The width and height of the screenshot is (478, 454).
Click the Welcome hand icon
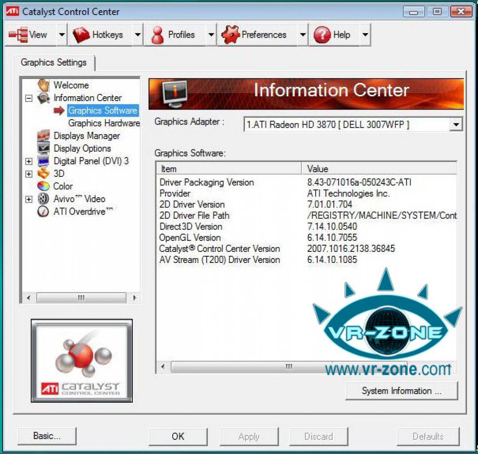pyautogui.click(x=43, y=85)
